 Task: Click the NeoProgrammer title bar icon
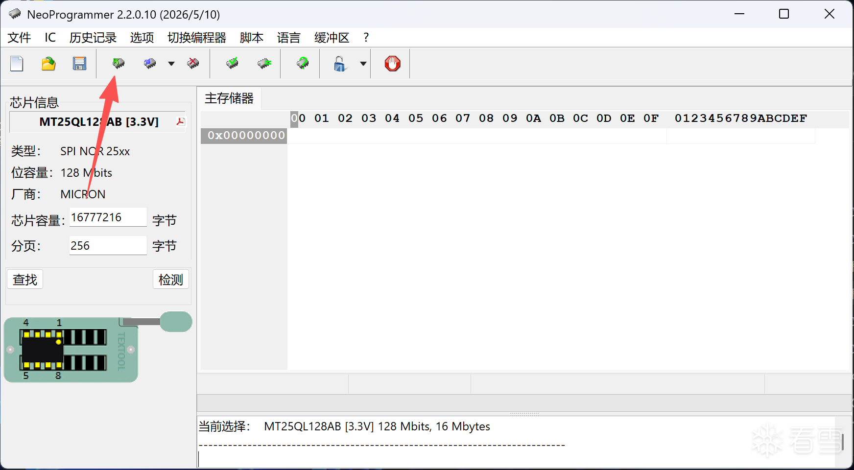15,14
